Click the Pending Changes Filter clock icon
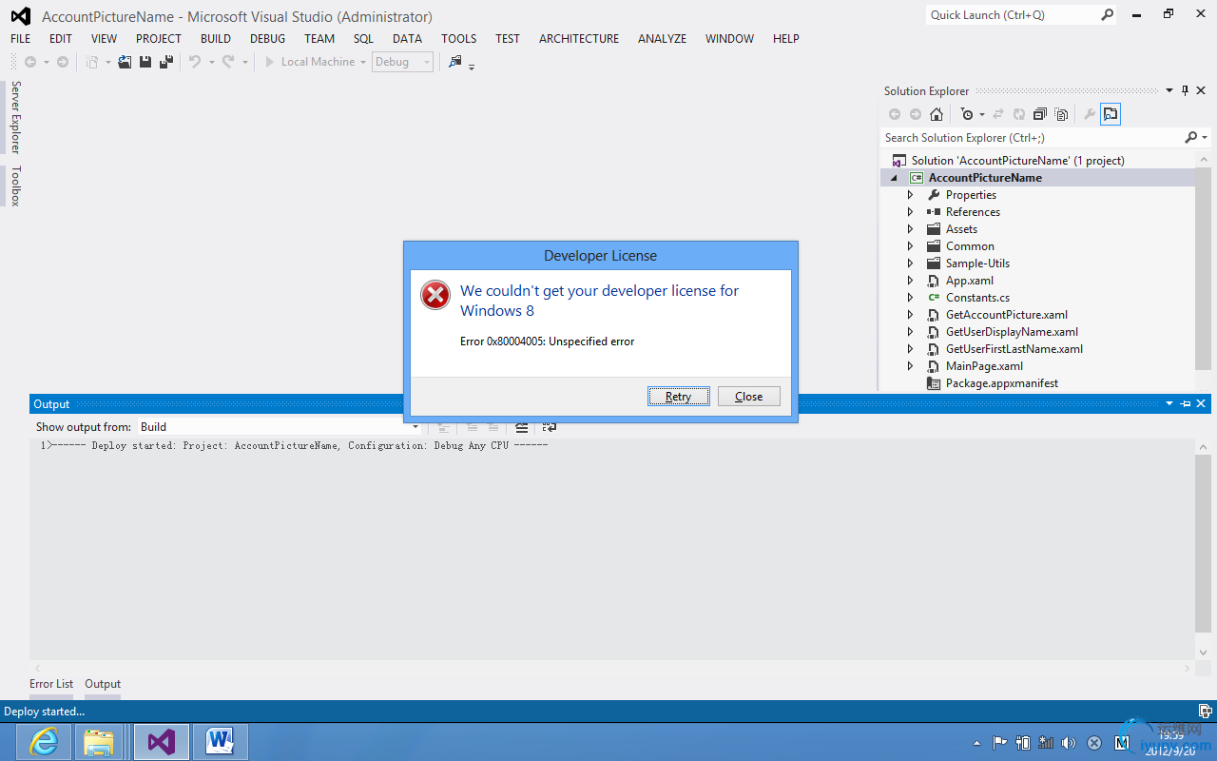Image resolution: width=1217 pixels, height=761 pixels. coord(967,114)
